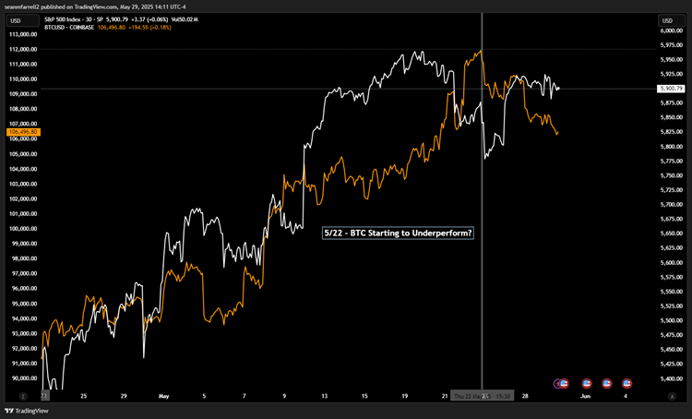
Task: Click 5,400.00 on the right price axis
Action: coord(672,378)
